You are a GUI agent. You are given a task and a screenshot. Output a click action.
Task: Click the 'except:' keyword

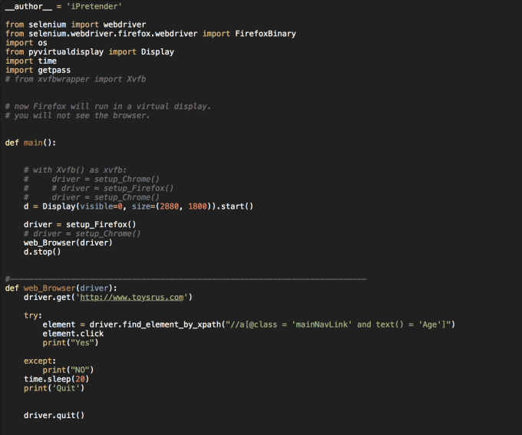(40, 361)
